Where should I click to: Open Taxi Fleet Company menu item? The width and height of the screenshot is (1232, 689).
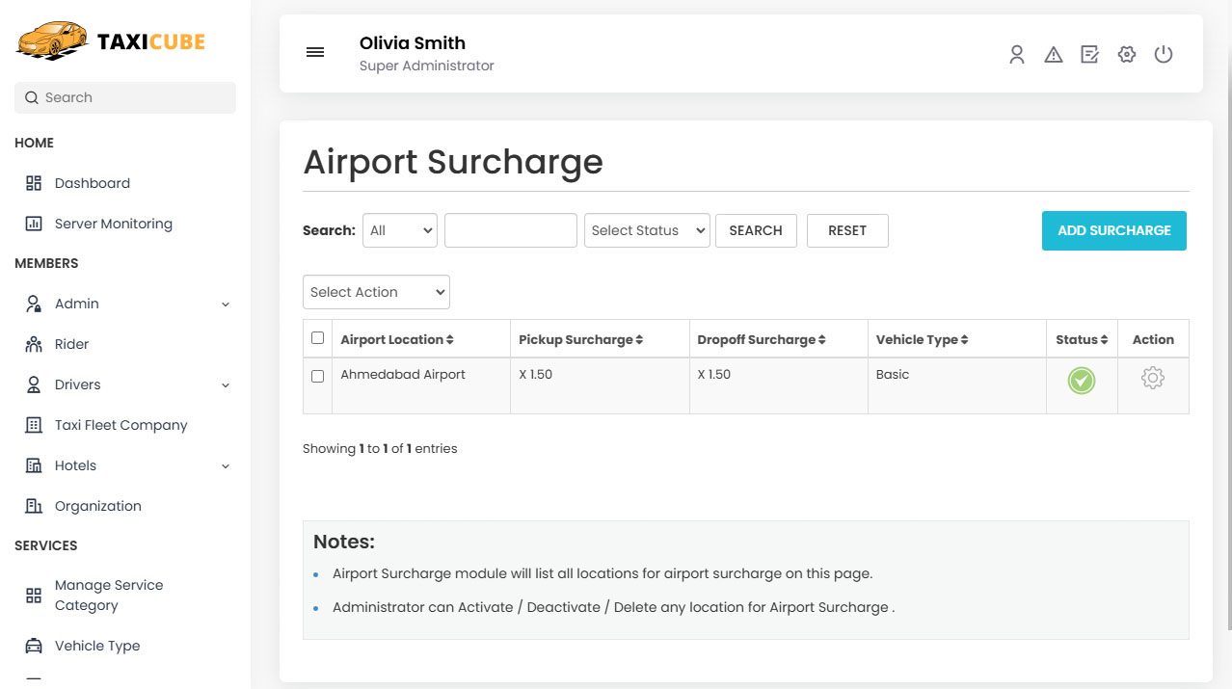121,425
